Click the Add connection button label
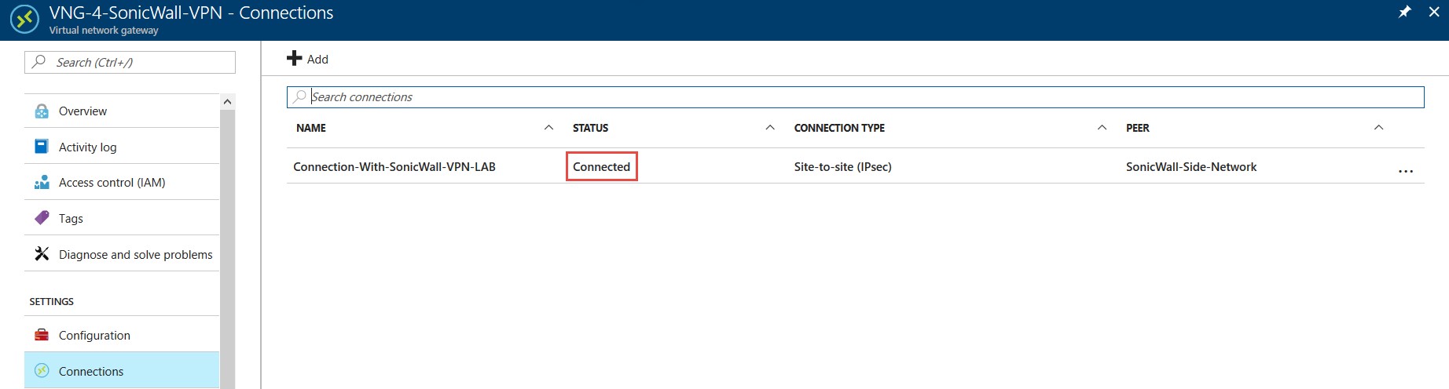The width and height of the screenshot is (1449, 389). coord(317,59)
